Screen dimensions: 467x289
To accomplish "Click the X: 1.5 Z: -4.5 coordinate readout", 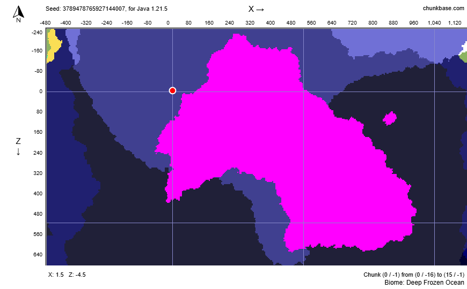I will pos(67,275).
